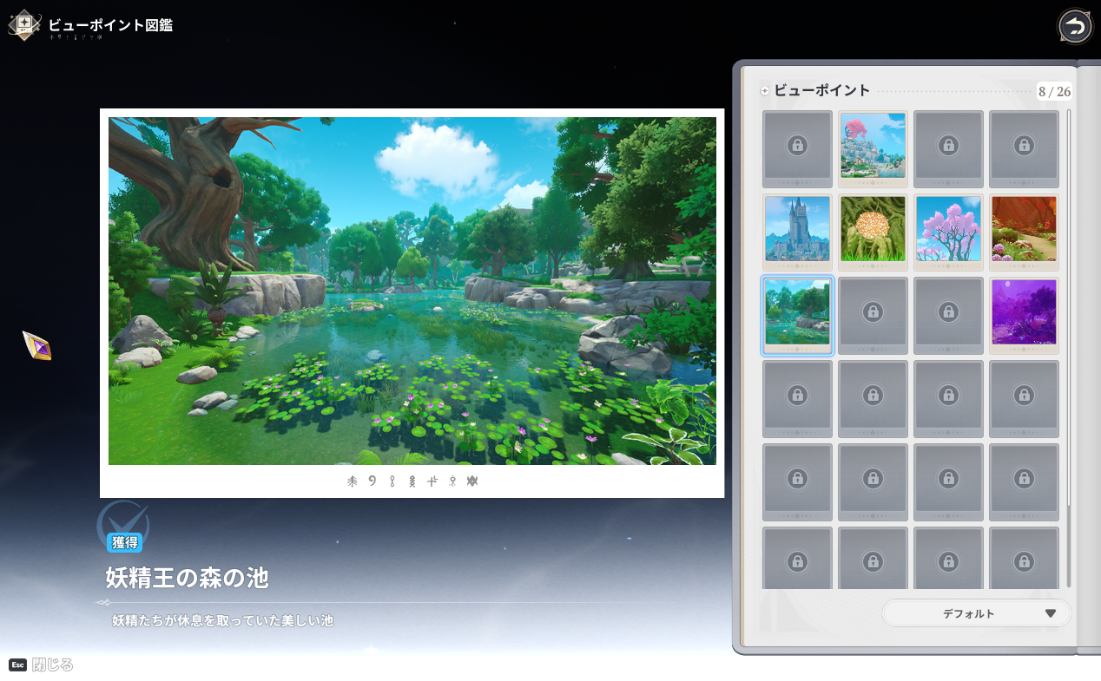Select the highlighted forest pond thumbnail
Viewport: 1101px width, 681px height.
tap(797, 312)
